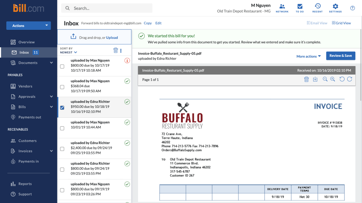The width and height of the screenshot is (362, 203).
Task: Open the Recent history icon
Action: tap(318, 8)
